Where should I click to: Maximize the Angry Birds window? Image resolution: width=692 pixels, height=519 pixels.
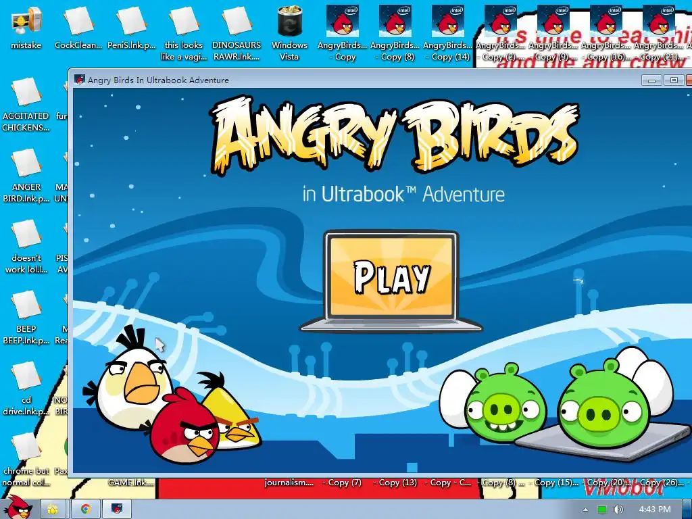pyautogui.click(x=674, y=80)
